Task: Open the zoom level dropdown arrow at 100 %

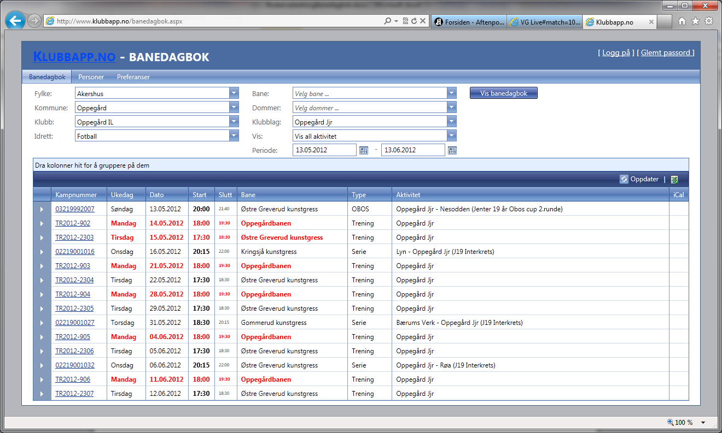Action: [x=703, y=423]
